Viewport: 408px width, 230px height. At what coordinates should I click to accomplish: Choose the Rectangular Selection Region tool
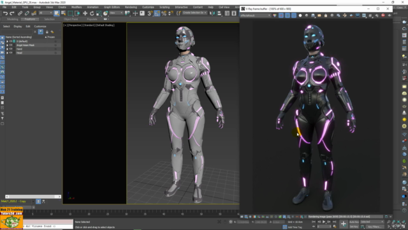click(x=70, y=13)
